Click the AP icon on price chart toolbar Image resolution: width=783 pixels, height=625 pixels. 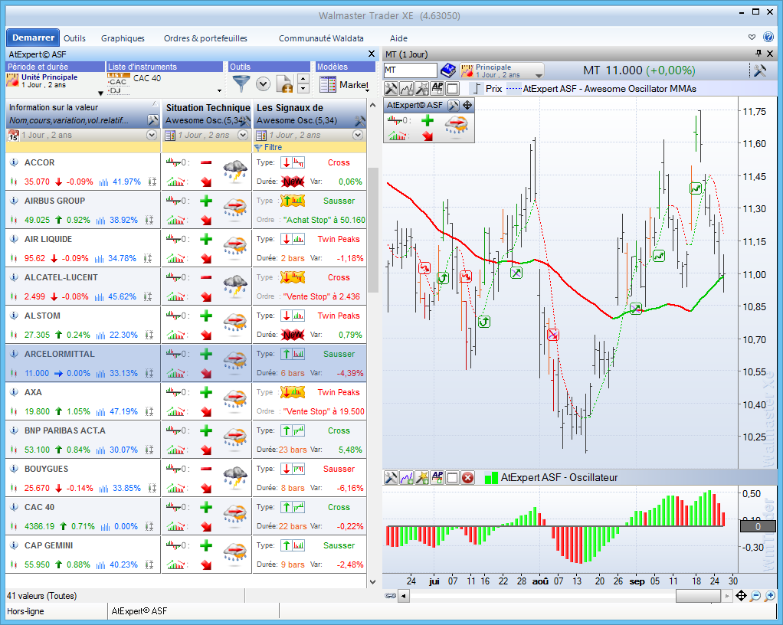[x=437, y=88]
